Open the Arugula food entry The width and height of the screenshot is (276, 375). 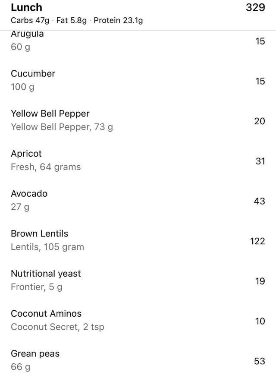tap(27, 34)
